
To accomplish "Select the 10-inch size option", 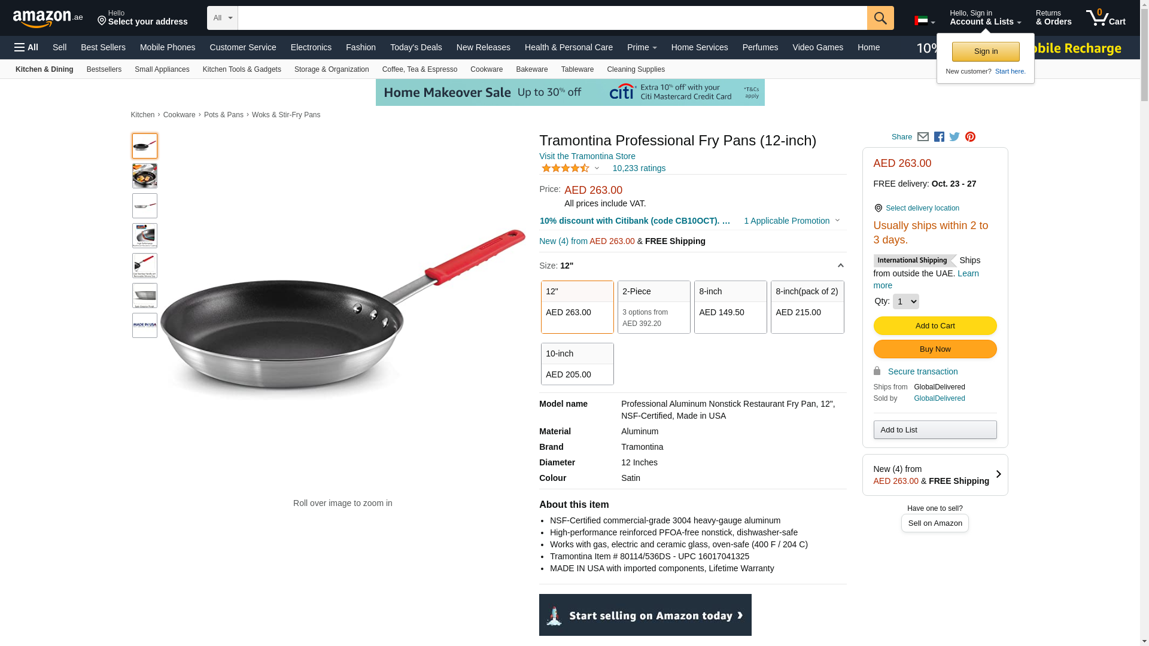I will click(x=577, y=364).
